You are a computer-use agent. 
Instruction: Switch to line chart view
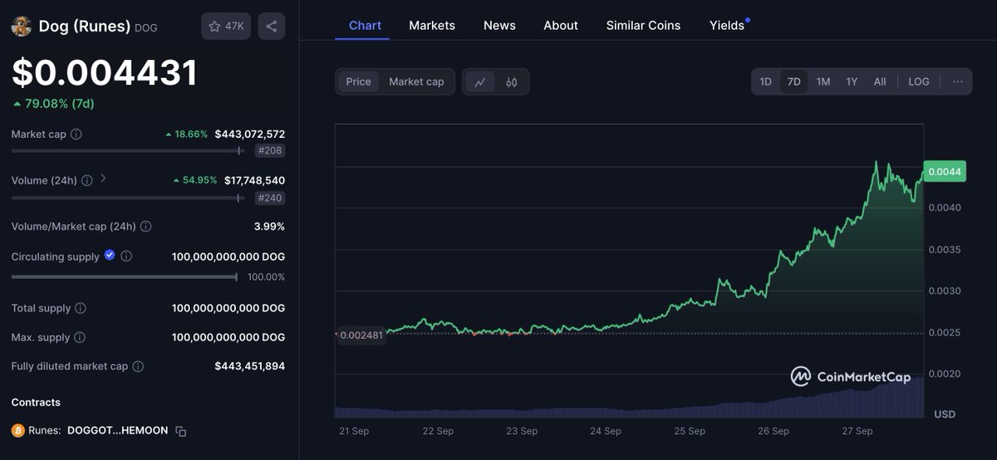point(480,81)
